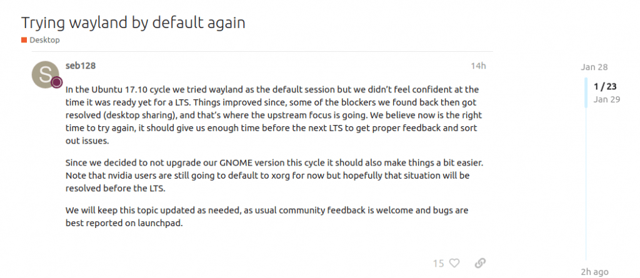This screenshot has width=640, height=278.
Task: Click the 14h post timestamp
Action: pos(478,66)
